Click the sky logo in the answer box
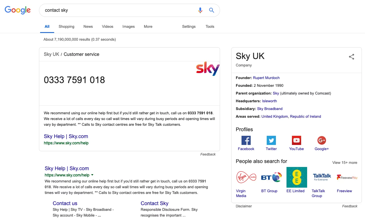Viewport: 365px width, 222px height. [x=208, y=69]
